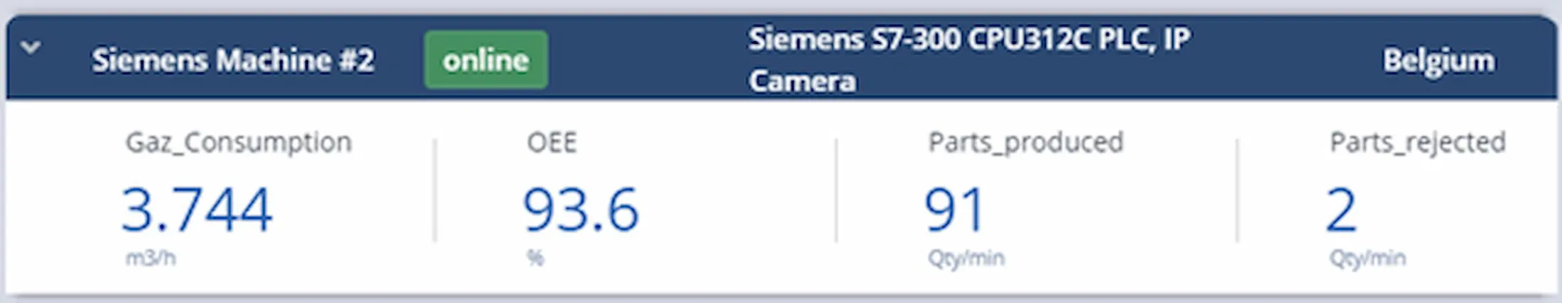The width and height of the screenshot is (1562, 303).
Task: Click Qty/min unit under Parts_produced
Action: (966, 258)
